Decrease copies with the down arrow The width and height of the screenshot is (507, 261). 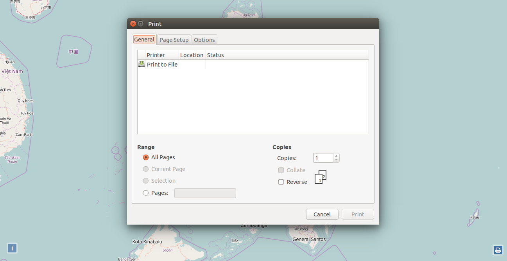click(337, 160)
